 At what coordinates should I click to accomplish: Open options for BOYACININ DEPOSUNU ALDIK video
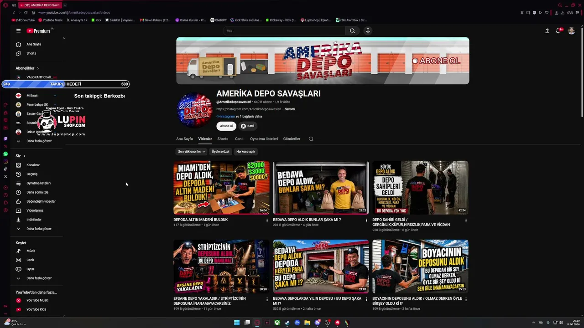(466, 299)
